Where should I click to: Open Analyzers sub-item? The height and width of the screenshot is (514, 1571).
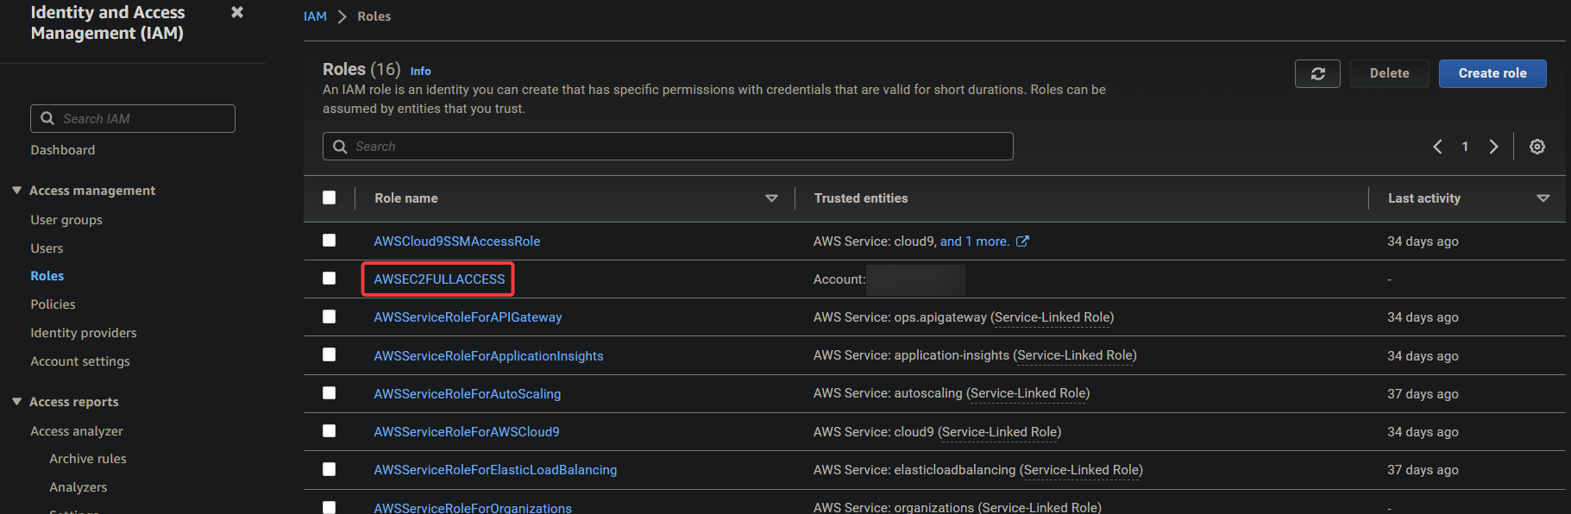(79, 487)
